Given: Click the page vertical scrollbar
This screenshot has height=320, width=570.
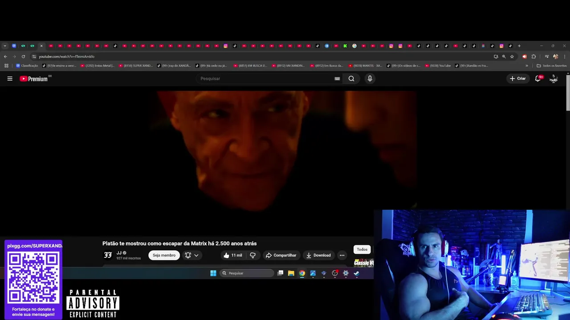Looking at the screenshot, I should pyautogui.click(x=568, y=92).
